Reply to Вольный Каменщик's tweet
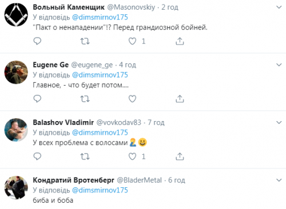The width and height of the screenshot is (286, 209). pyautogui.click(x=37, y=41)
